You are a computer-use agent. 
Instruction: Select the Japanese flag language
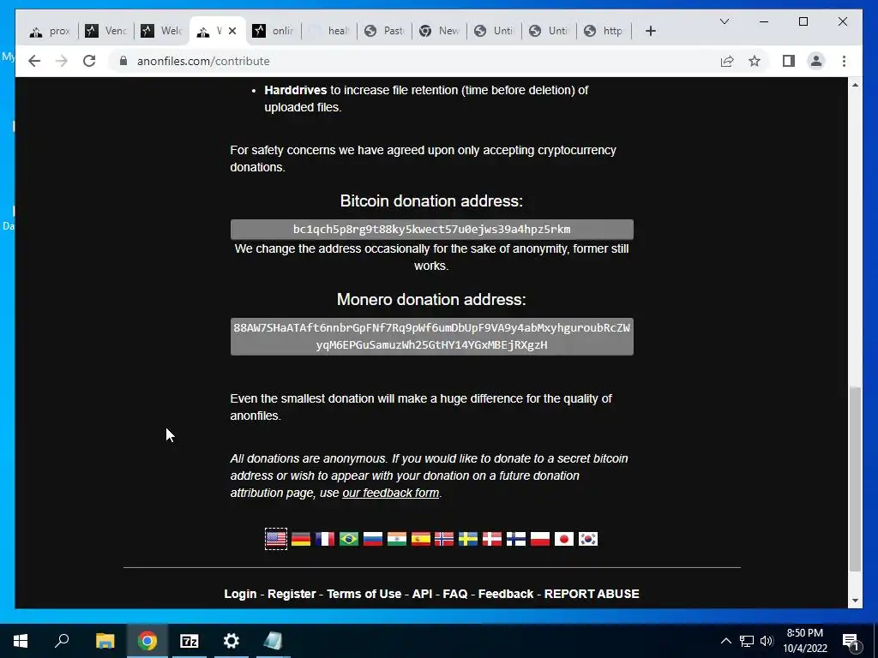click(564, 539)
